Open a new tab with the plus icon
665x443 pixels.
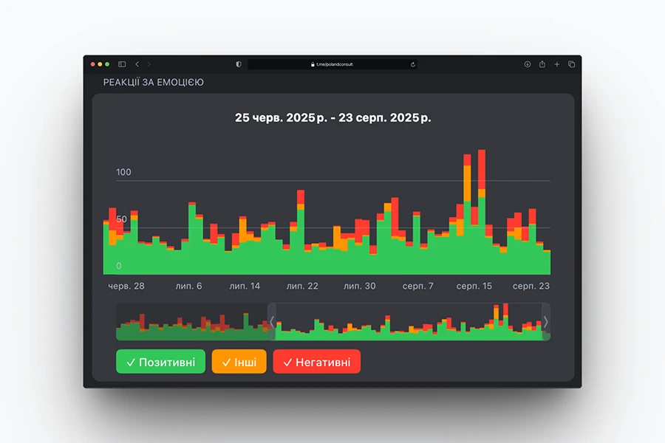point(557,64)
